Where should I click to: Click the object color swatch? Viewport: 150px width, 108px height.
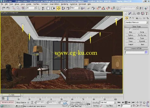click(x=146, y=52)
